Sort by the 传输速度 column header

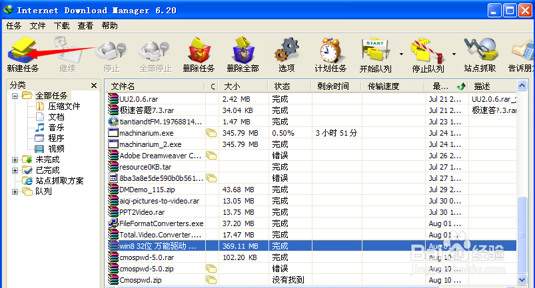[x=392, y=86]
